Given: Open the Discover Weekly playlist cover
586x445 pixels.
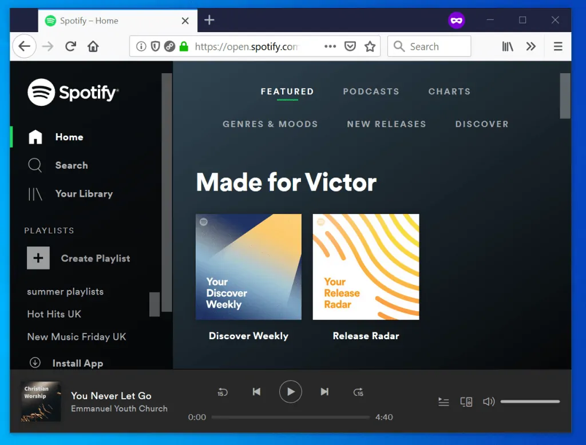Looking at the screenshot, I should pyautogui.click(x=248, y=267).
